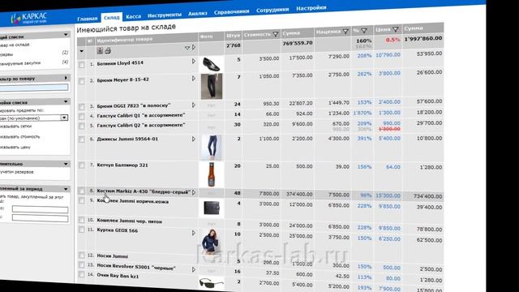
Task: Tick checkbox for Костюм Markiz A-430
Action: [x=81, y=191]
